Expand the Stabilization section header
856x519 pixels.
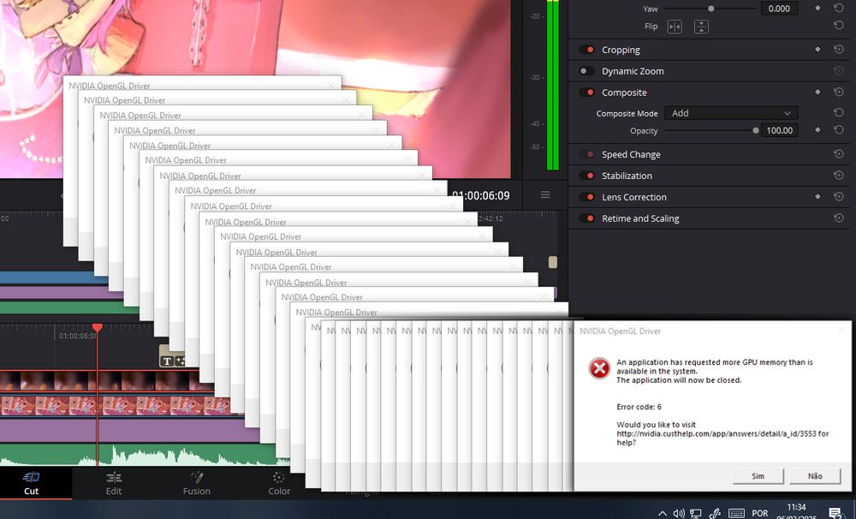pyautogui.click(x=627, y=176)
